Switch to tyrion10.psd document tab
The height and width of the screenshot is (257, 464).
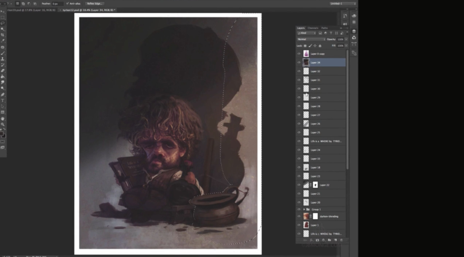click(x=31, y=10)
